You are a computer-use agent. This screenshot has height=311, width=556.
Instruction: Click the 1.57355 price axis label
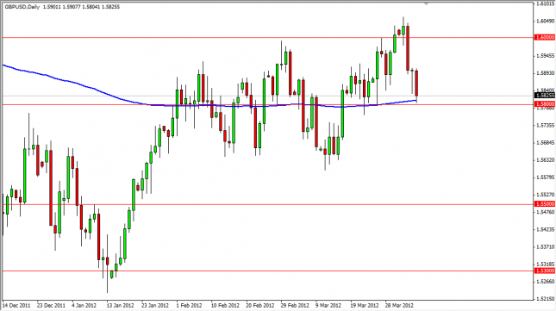(x=546, y=126)
